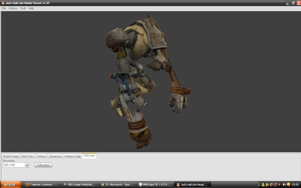Open the Tools menu
301x188 pixels.
(23, 8)
